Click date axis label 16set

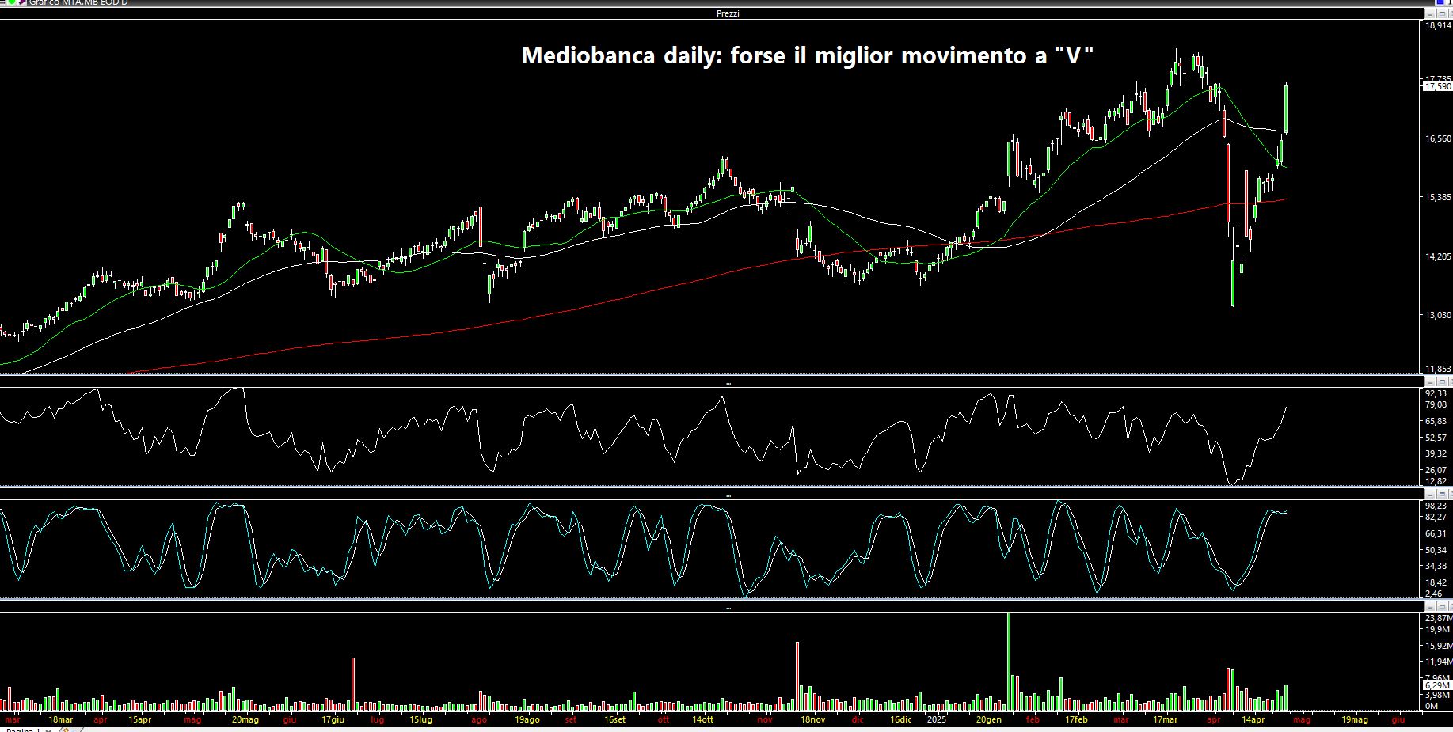tap(614, 720)
